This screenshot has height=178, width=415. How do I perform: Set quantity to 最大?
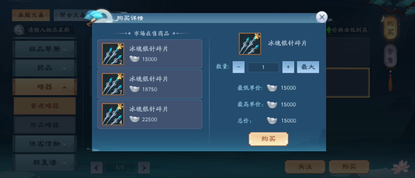point(308,67)
